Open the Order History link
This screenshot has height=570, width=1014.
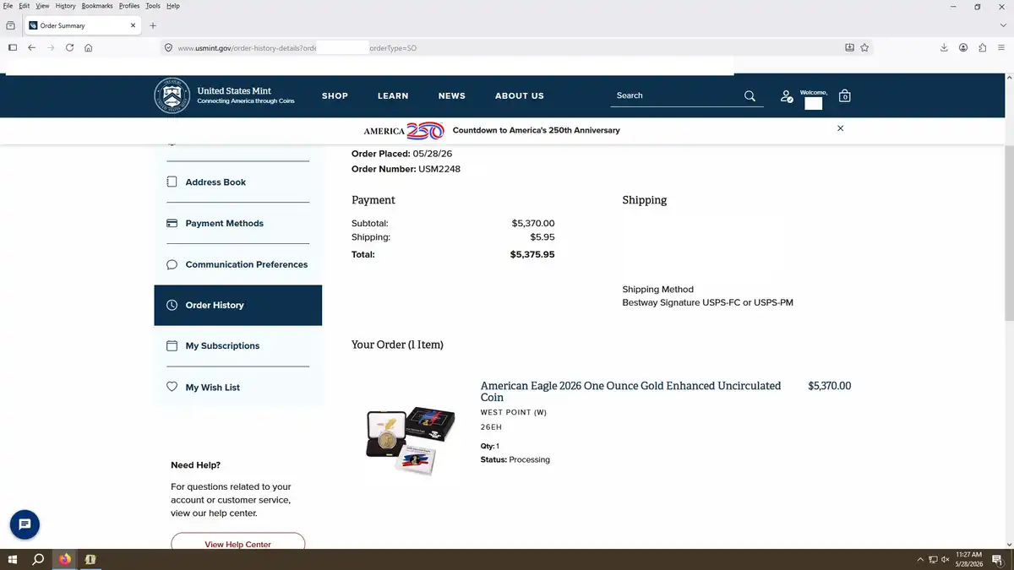tap(215, 306)
